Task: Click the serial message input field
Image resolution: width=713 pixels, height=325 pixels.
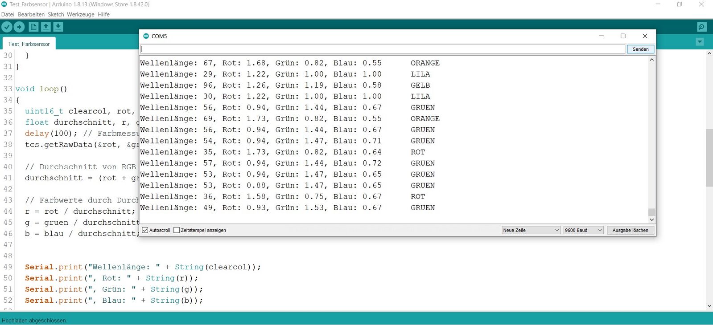Action: (x=383, y=49)
